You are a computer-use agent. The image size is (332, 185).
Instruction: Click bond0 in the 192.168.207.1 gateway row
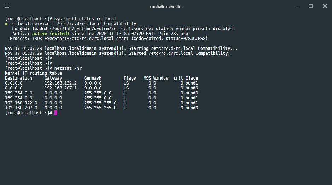pos(192,88)
